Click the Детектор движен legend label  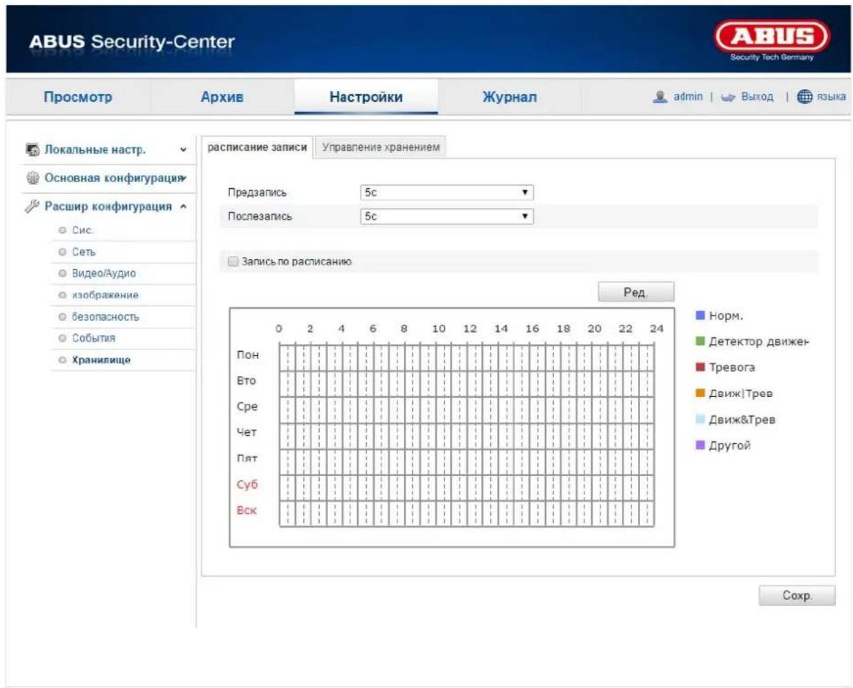pos(759,342)
